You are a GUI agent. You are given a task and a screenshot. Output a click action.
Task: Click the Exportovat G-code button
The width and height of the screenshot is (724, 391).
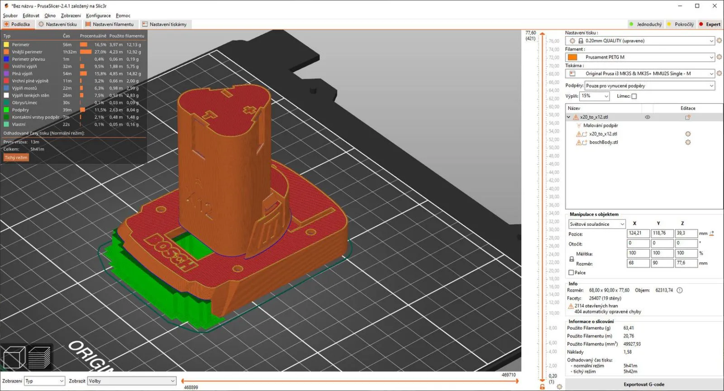point(644,384)
